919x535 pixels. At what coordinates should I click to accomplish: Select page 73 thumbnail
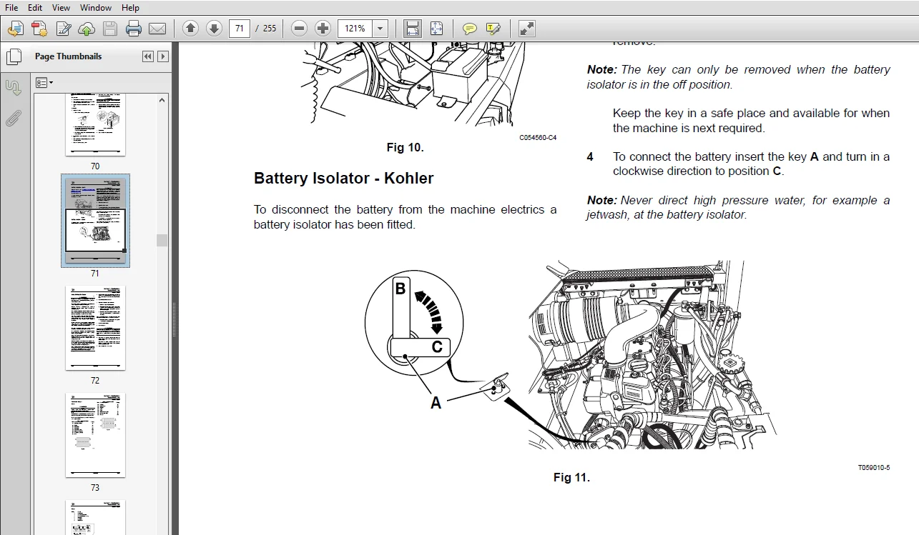click(x=95, y=435)
